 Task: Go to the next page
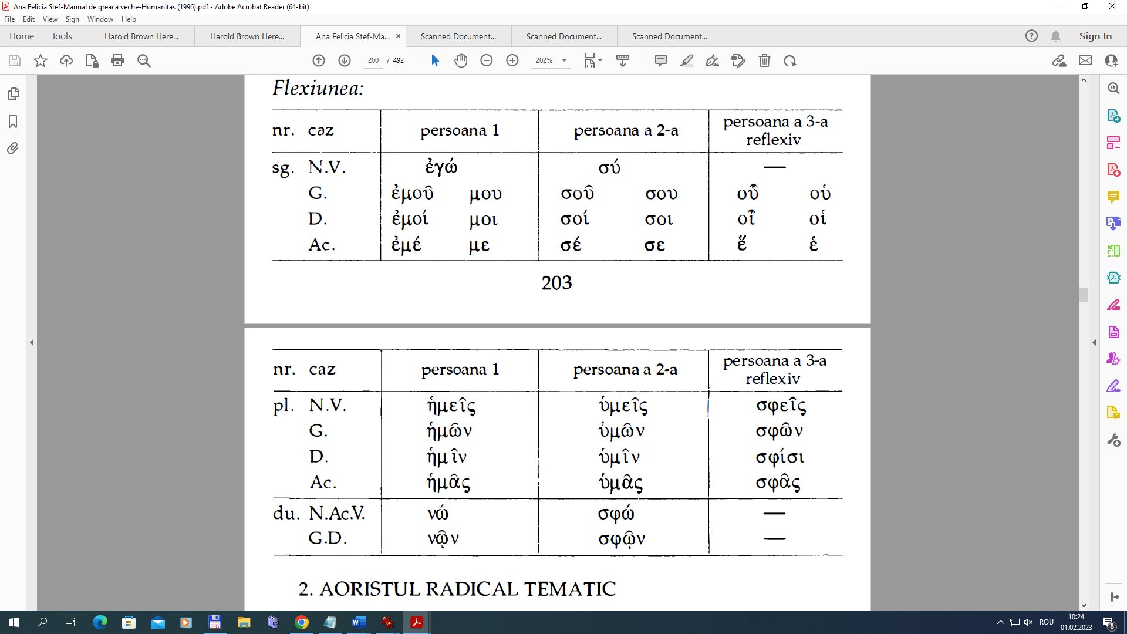point(345,60)
